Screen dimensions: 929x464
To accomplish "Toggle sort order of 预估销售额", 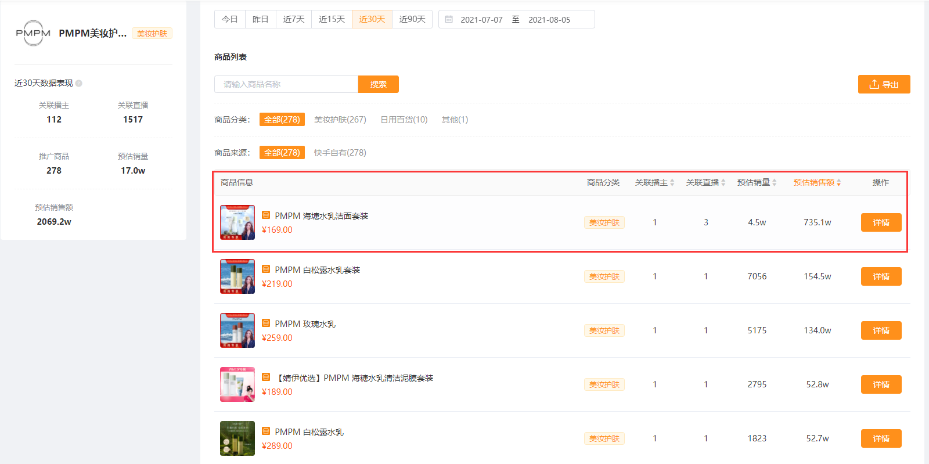I will 839,182.
